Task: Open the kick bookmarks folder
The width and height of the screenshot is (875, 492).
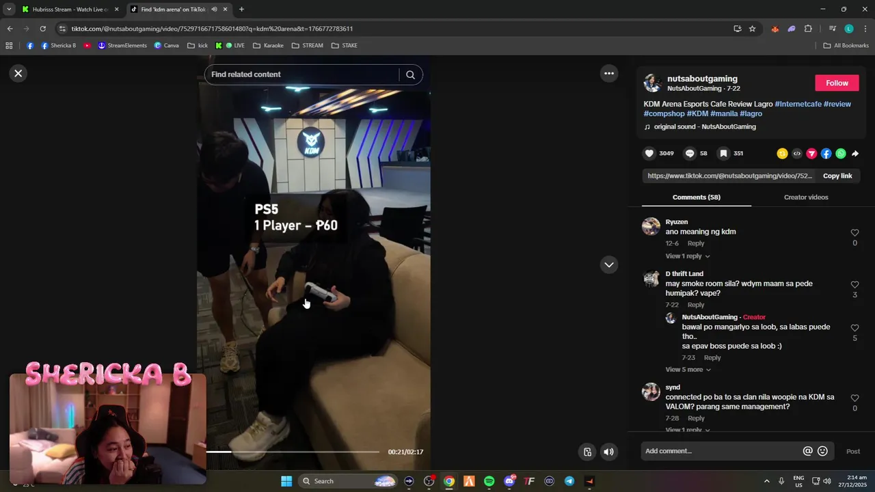Action: pyautogui.click(x=198, y=46)
